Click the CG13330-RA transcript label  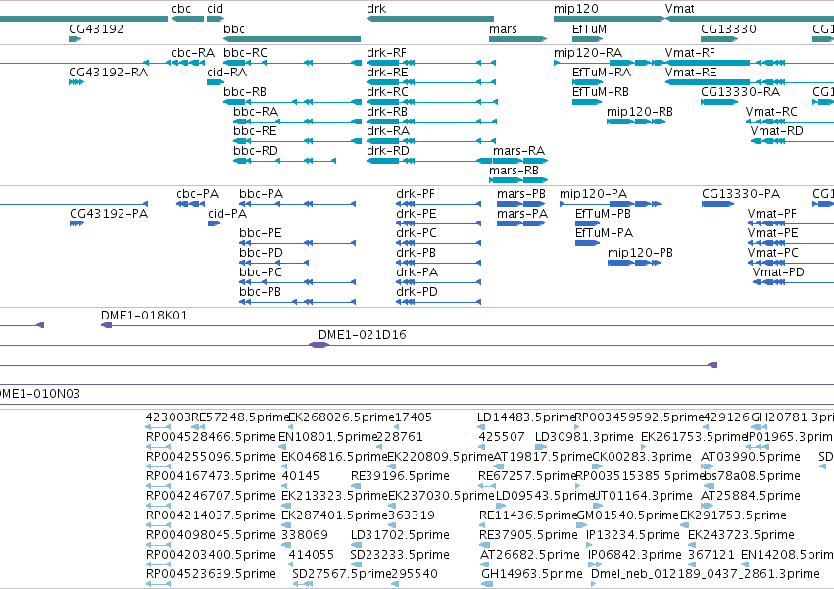pyautogui.click(x=740, y=92)
